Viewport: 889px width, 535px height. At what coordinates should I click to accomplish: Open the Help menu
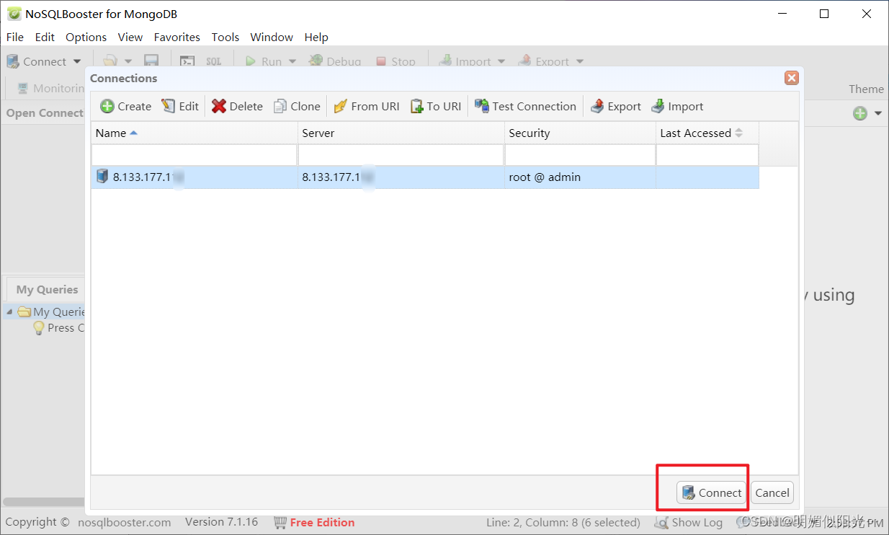coord(316,37)
